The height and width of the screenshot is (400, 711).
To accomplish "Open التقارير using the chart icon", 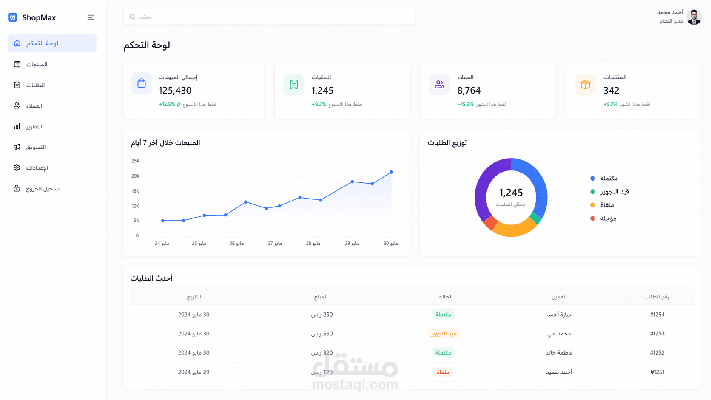I will [x=17, y=126].
